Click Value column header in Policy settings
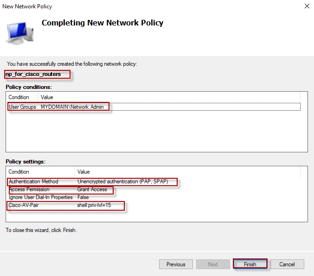314x276 pixels. [x=83, y=172]
